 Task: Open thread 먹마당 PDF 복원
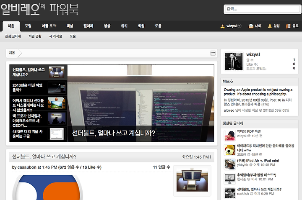249,131
